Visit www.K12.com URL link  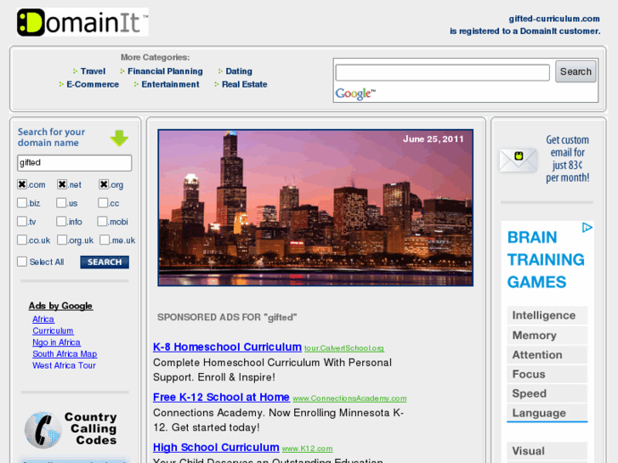coord(307,449)
